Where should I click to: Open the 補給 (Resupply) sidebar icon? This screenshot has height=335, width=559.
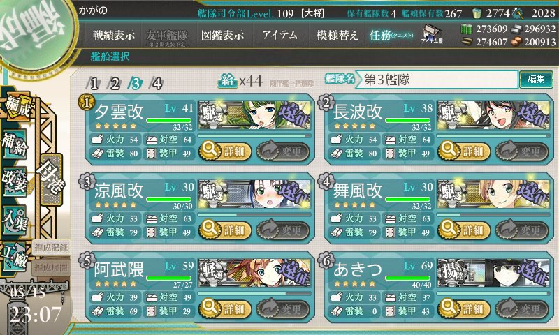pyautogui.click(x=15, y=144)
